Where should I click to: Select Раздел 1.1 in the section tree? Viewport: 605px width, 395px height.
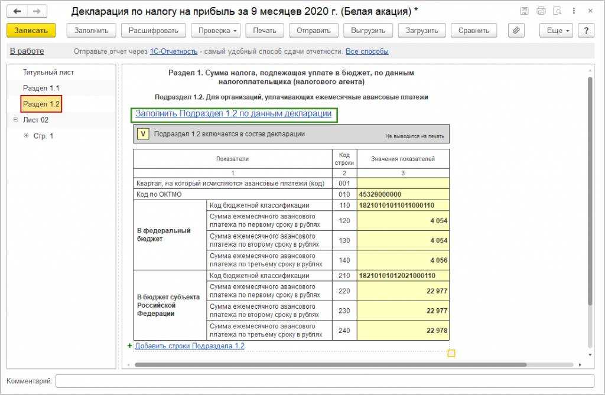[41, 88]
